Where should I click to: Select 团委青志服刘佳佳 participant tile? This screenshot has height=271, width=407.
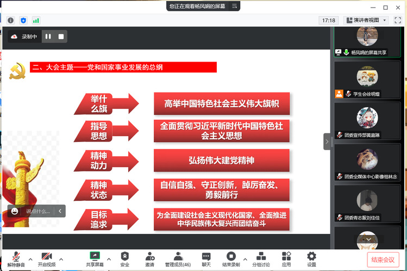tap(367, 204)
